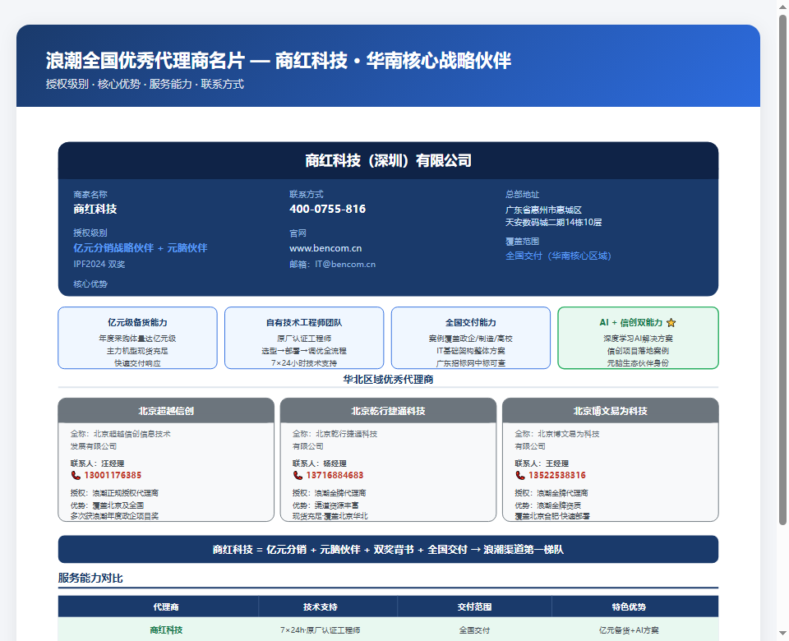This screenshot has height=641, width=789.
Task: Click the 服务能力对比 section heading
Action: click(90, 578)
